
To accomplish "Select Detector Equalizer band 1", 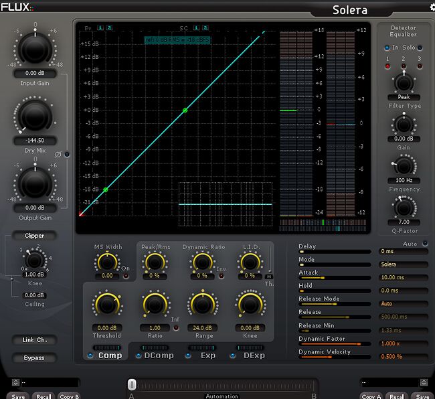I will coord(387,66).
